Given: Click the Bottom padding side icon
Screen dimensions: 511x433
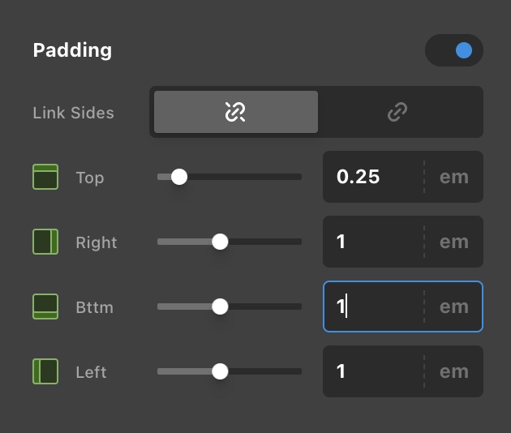Looking at the screenshot, I should [x=45, y=307].
